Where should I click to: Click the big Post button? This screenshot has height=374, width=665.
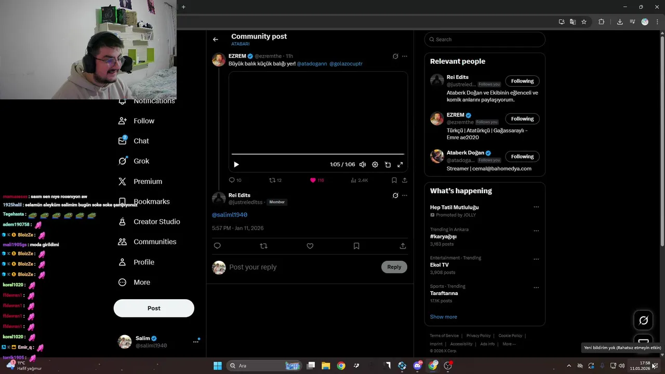click(154, 308)
